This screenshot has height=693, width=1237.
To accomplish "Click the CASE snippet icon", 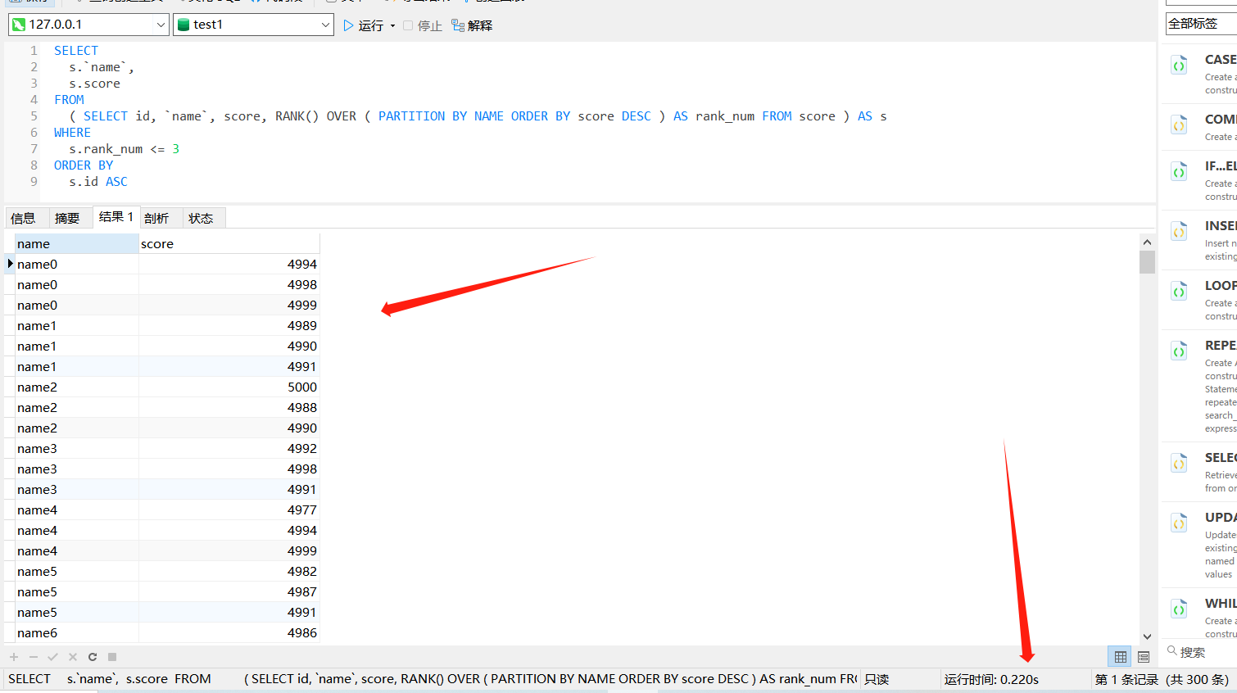I will [1179, 66].
